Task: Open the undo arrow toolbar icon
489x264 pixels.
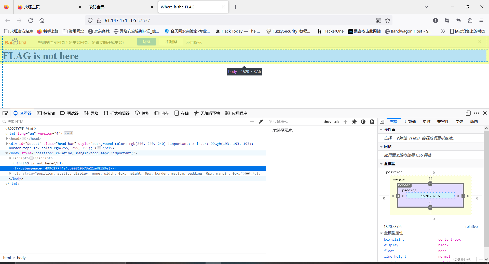Action: 458,20
